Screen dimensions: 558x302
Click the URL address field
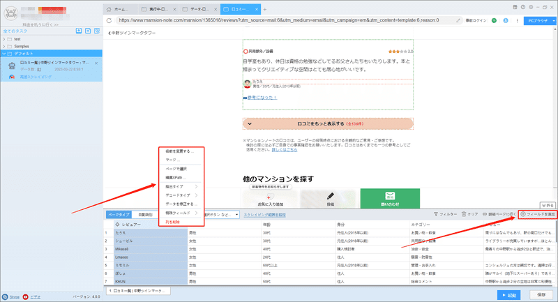(x=285, y=21)
